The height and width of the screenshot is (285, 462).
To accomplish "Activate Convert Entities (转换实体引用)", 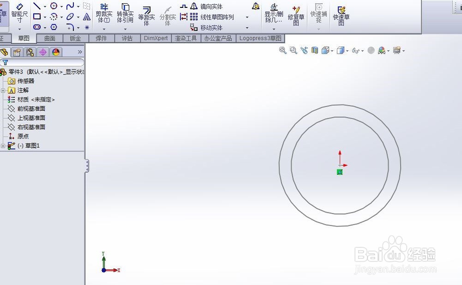I will click(x=125, y=13).
